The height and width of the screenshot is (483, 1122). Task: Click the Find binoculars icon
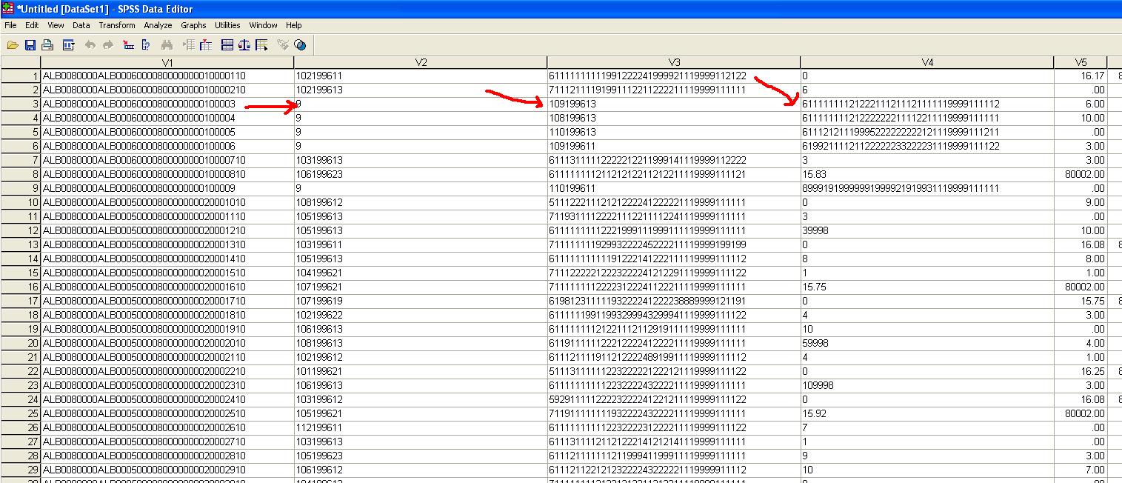point(167,45)
